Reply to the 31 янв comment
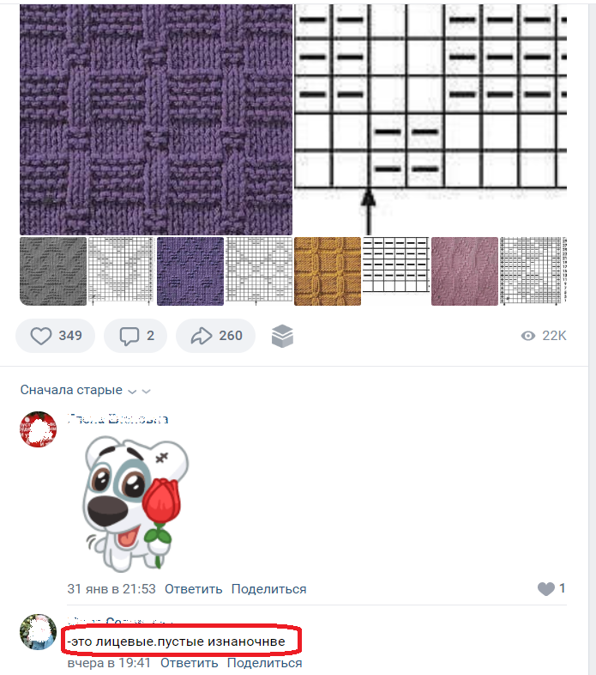Viewport: 596px width, 675px height. pos(194,589)
